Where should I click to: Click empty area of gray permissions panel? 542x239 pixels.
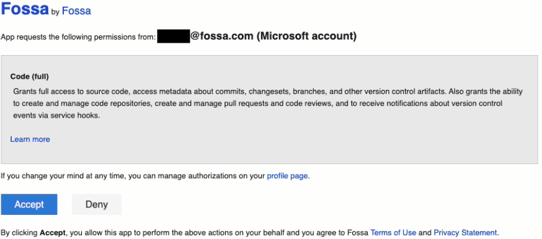tap(277, 149)
